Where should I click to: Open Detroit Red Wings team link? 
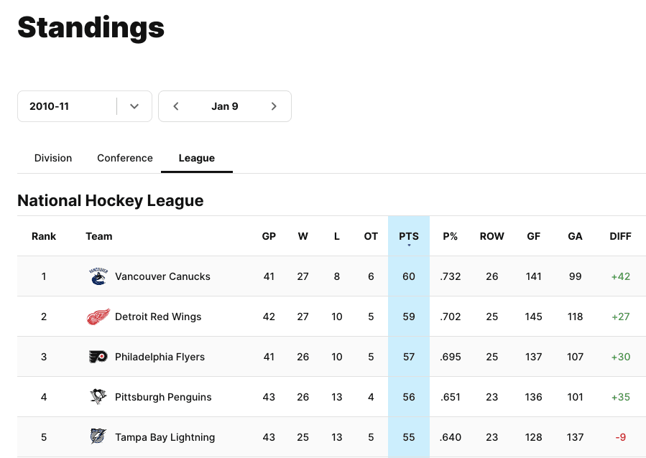[158, 317]
